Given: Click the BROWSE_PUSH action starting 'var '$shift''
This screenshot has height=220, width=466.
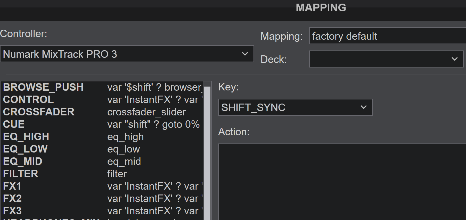Looking at the screenshot, I should point(155,87).
